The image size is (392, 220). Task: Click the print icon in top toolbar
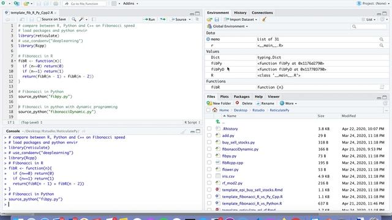click(56, 4)
